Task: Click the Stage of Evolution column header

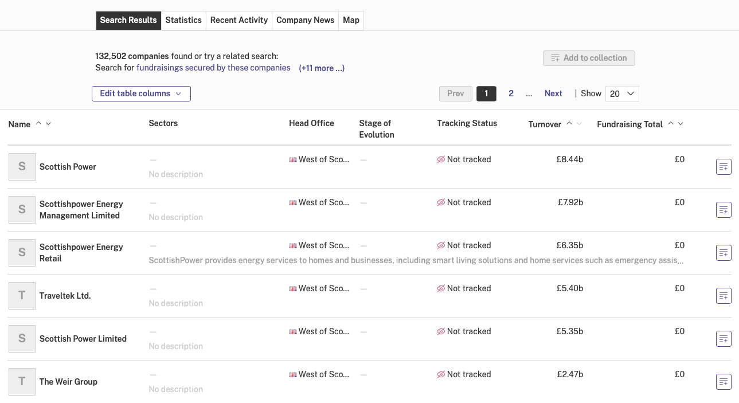Action: click(x=377, y=129)
